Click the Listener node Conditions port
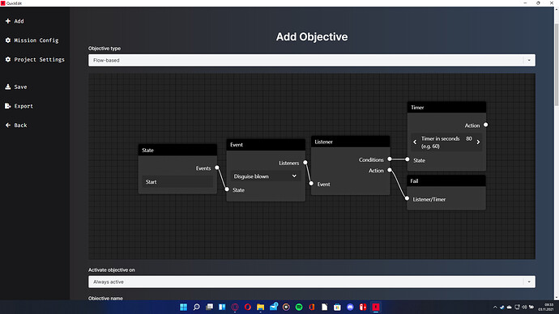Viewport: 559px width, 314px height. pos(390,159)
